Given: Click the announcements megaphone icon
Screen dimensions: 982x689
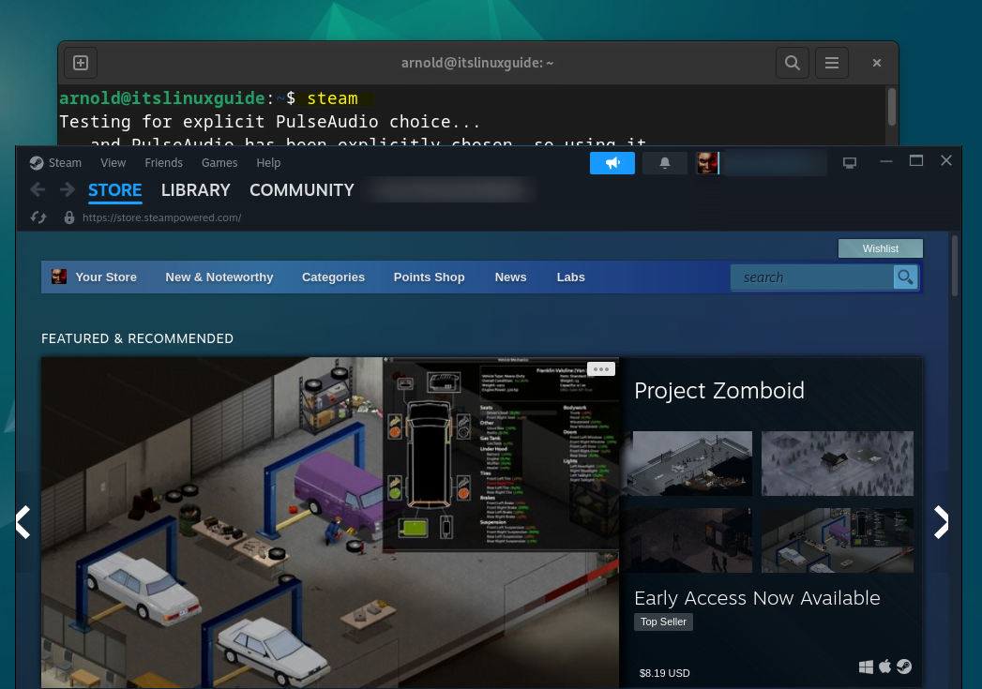Looking at the screenshot, I should (612, 163).
